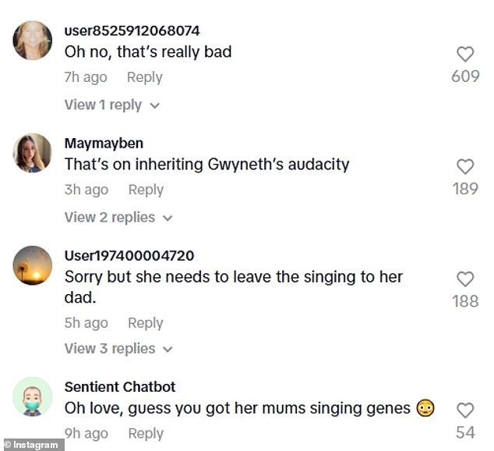
Task: View User197400004720's sunset avatar
Action: click(33, 265)
